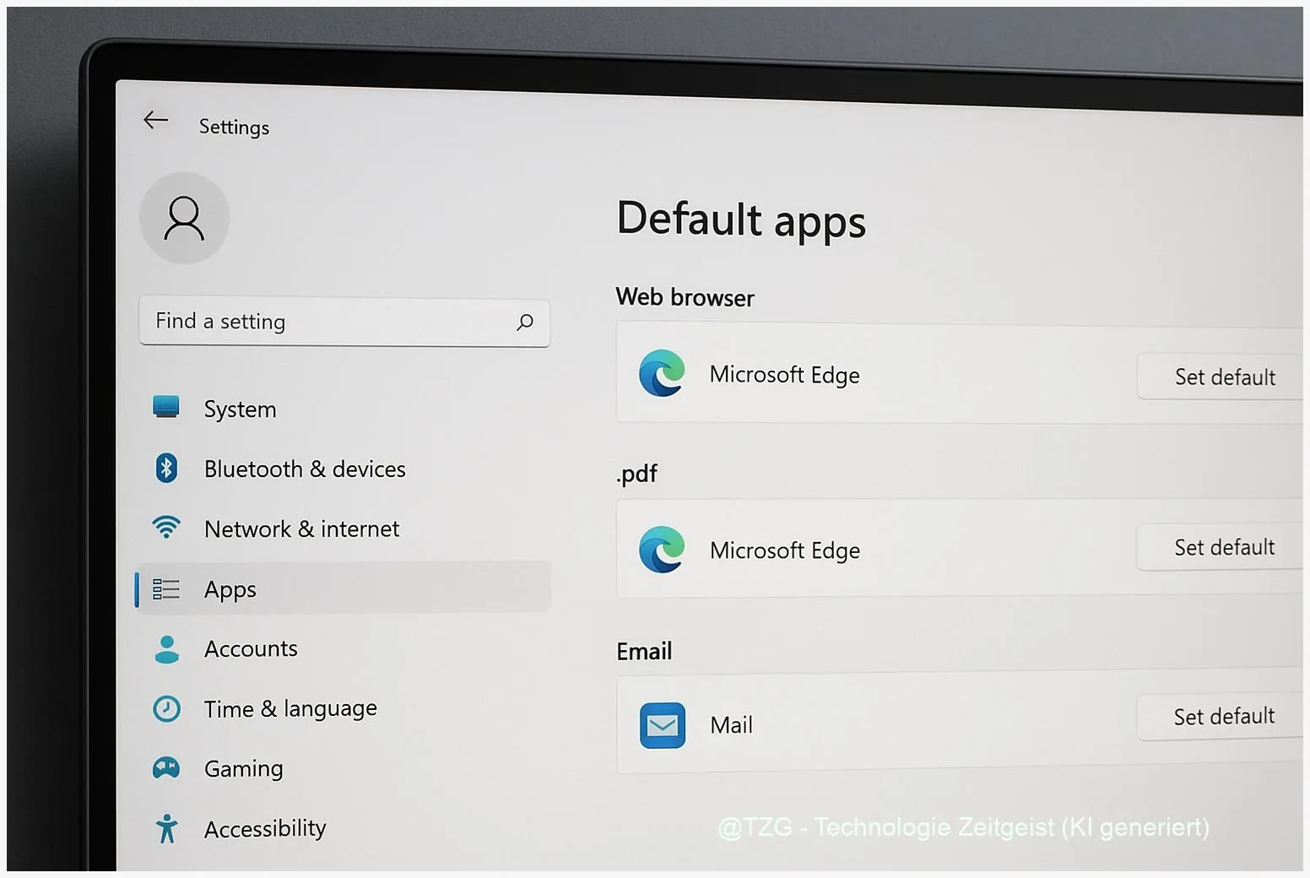Click the Time & language clock icon
The width and height of the screenshot is (1310, 878).
pyautogui.click(x=166, y=708)
